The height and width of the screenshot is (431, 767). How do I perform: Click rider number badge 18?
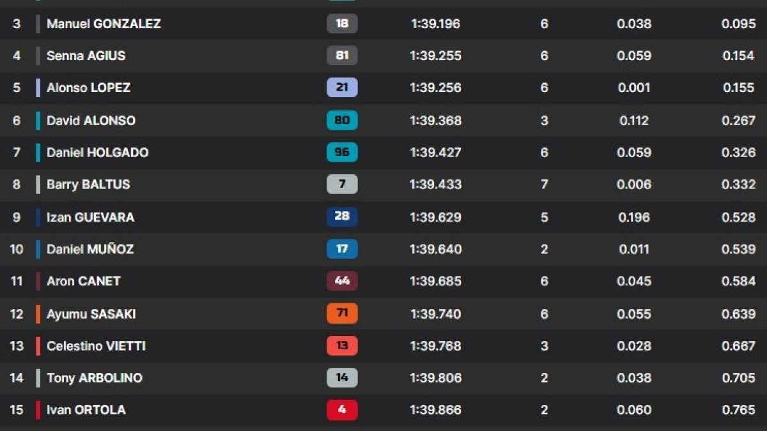click(x=342, y=24)
